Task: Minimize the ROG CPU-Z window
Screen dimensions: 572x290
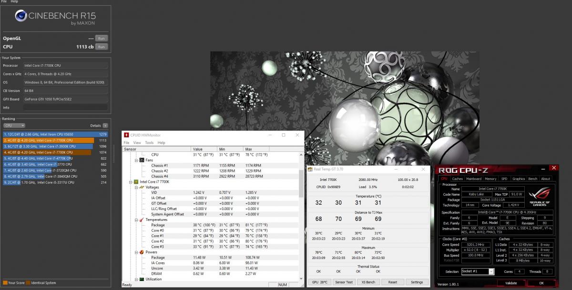Action: click(x=542, y=168)
